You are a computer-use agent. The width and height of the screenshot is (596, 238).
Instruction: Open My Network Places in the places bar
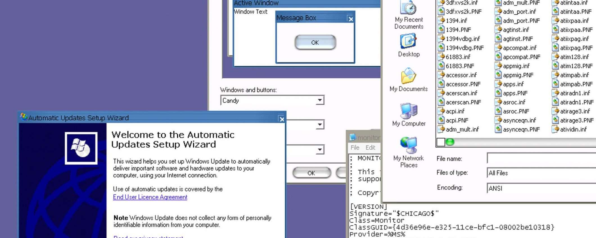(x=408, y=153)
